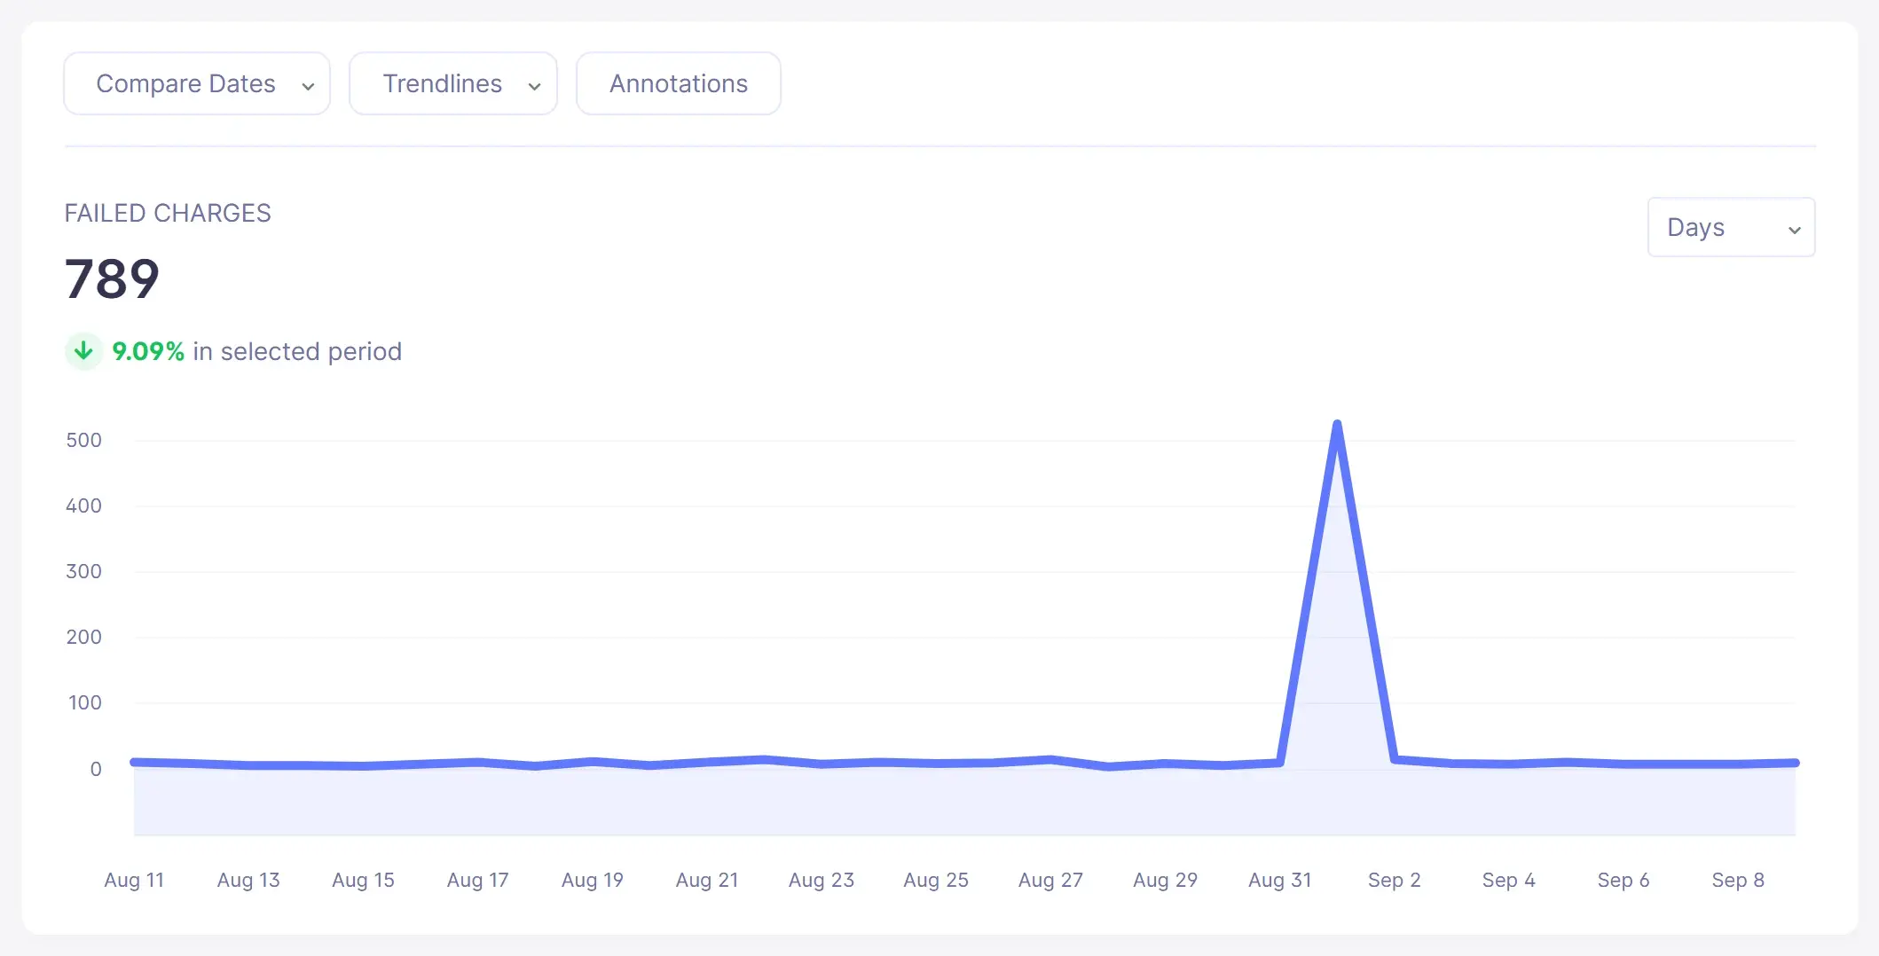Change the Days interval dropdown
The width and height of the screenshot is (1879, 956).
(1731, 227)
